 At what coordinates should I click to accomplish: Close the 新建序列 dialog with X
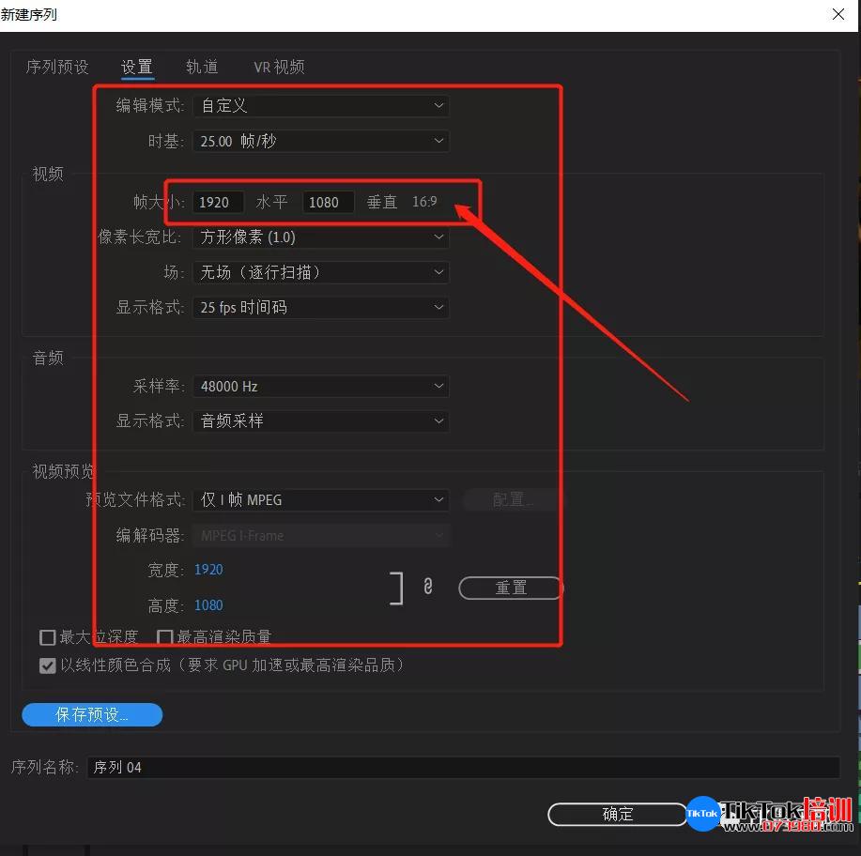[x=838, y=14]
